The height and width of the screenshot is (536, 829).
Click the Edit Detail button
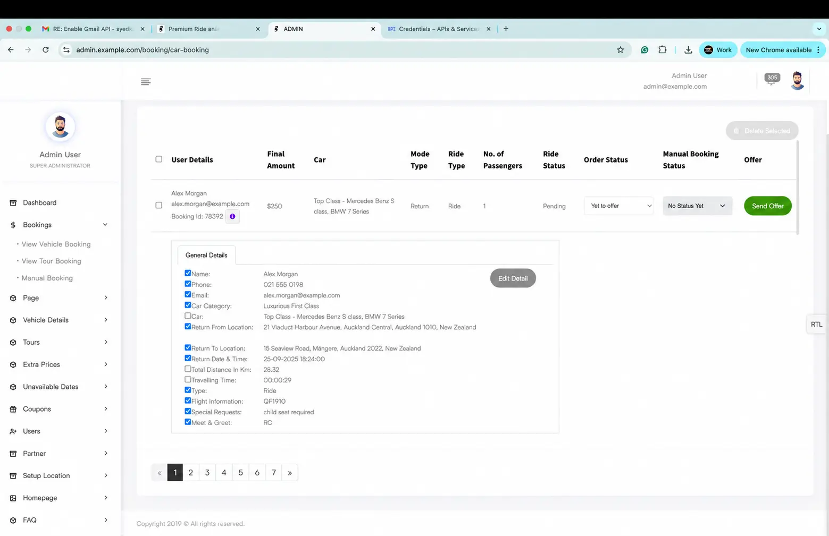(513, 278)
